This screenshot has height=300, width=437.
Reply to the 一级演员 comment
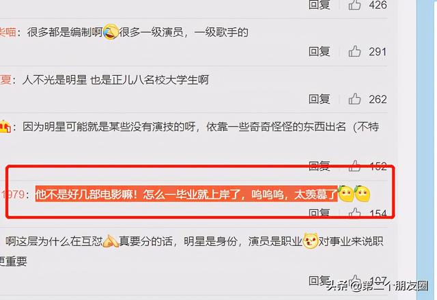click(320, 51)
